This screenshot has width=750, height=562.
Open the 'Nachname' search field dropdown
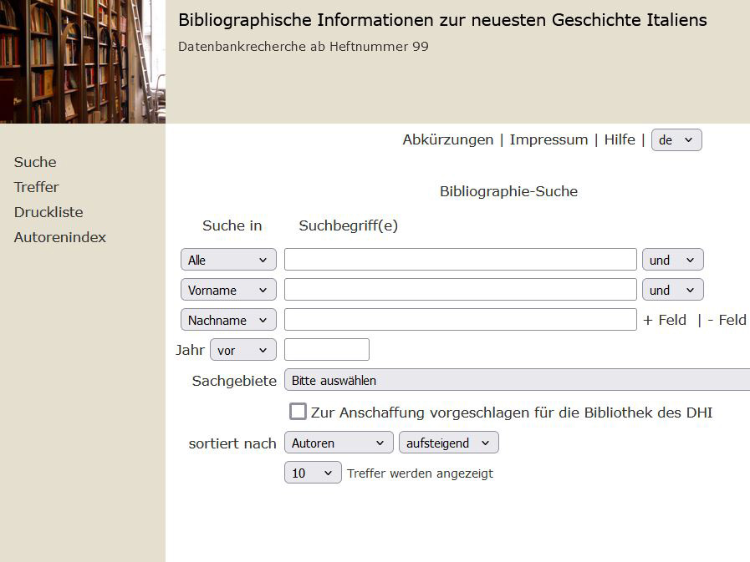(228, 320)
